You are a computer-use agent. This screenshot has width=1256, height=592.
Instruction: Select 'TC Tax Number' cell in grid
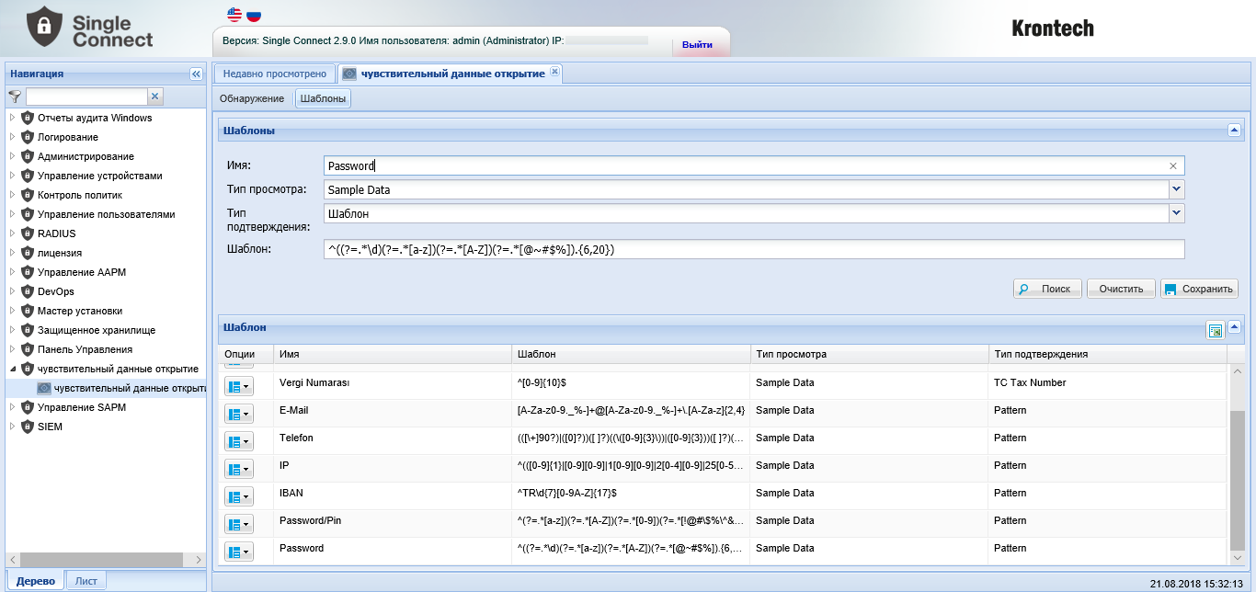(1107, 387)
